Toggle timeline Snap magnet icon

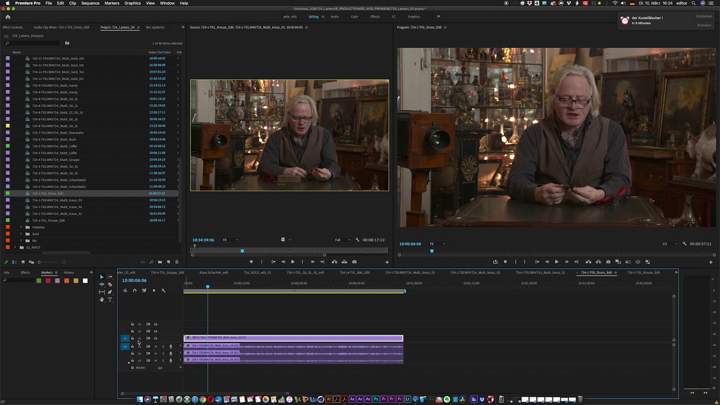click(x=134, y=290)
